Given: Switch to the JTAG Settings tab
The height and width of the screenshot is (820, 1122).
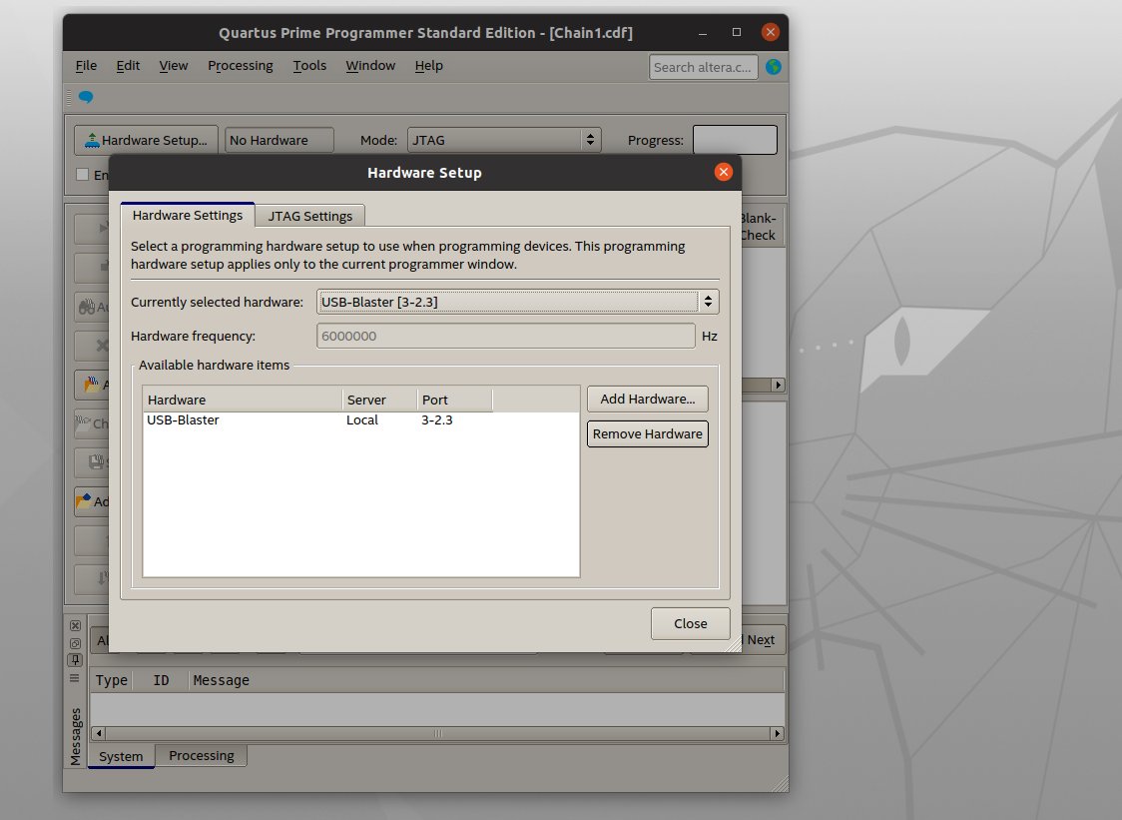Looking at the screenshot, I should 309,216.
